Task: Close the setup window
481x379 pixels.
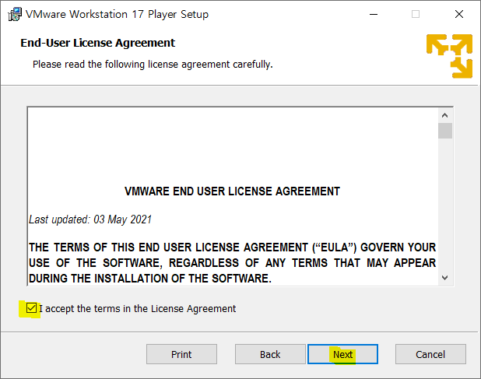Action: click(x=459, y=14)
